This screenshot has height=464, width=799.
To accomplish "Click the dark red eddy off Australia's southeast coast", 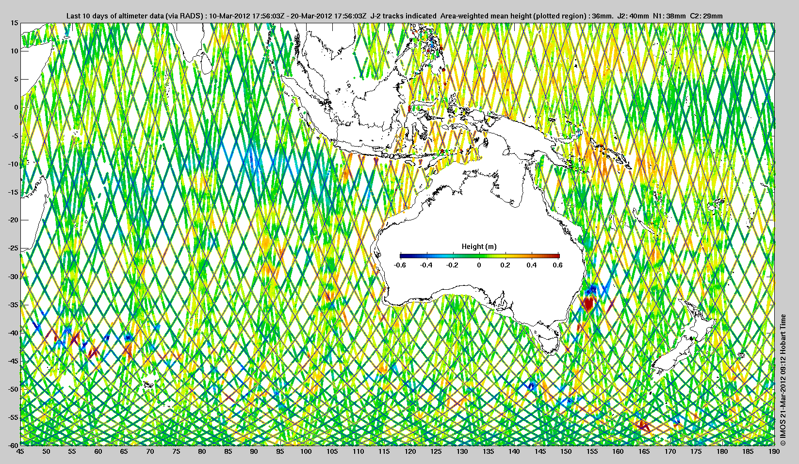I will 588,304.
